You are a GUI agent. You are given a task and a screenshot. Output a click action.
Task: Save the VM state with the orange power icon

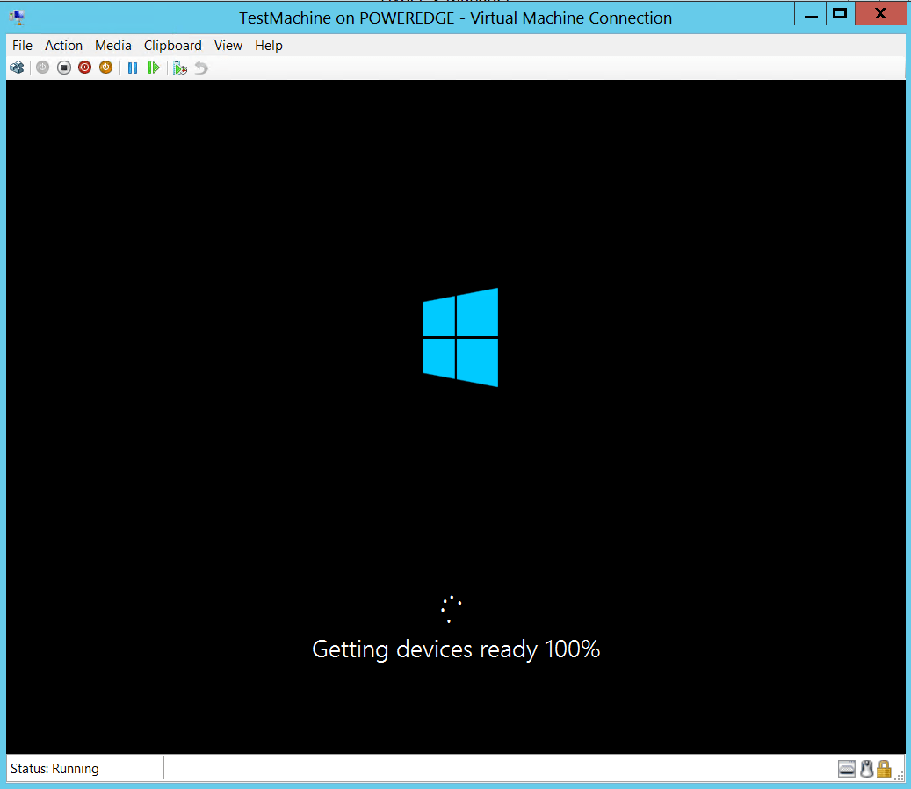tap(105, 68)
